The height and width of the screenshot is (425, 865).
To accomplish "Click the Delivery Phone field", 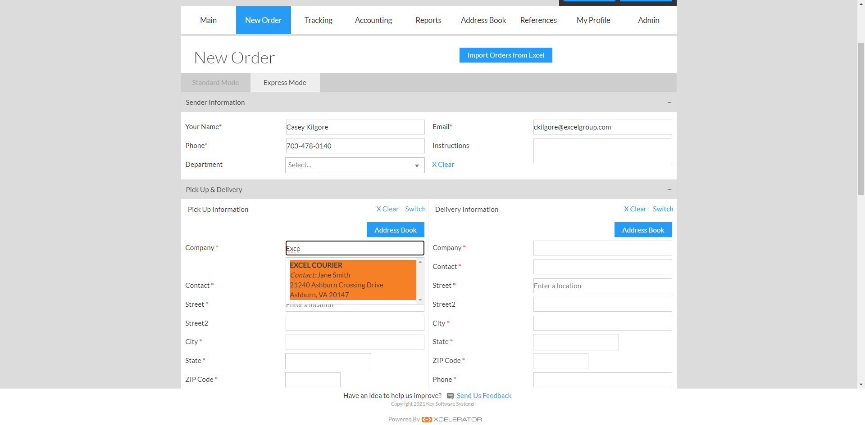I will (603, 380).
